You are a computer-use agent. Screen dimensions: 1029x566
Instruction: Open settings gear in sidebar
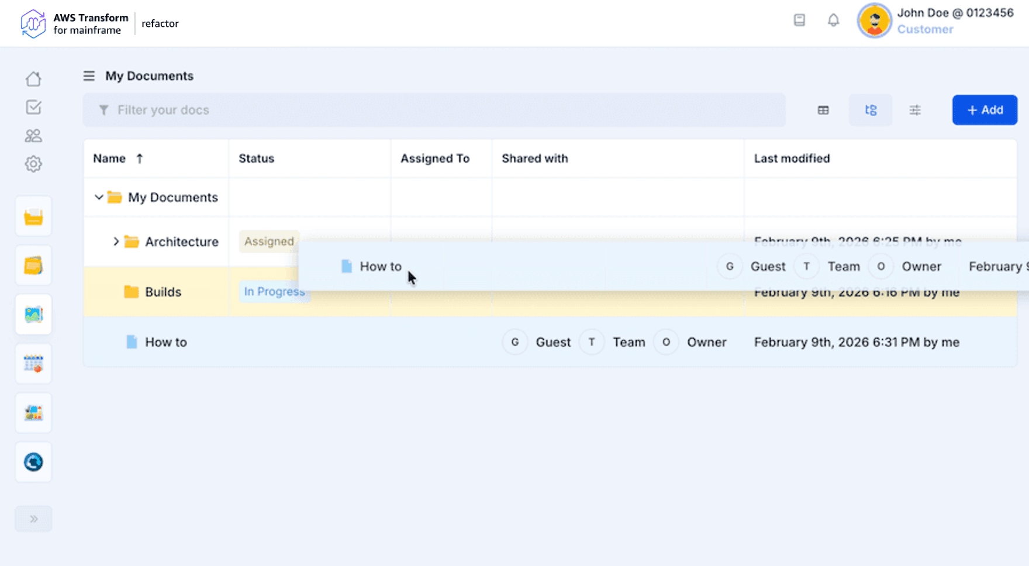tap(33, 164)
